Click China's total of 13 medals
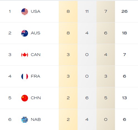Viewport: 138px width, 130px height. [x=124, y=98]
